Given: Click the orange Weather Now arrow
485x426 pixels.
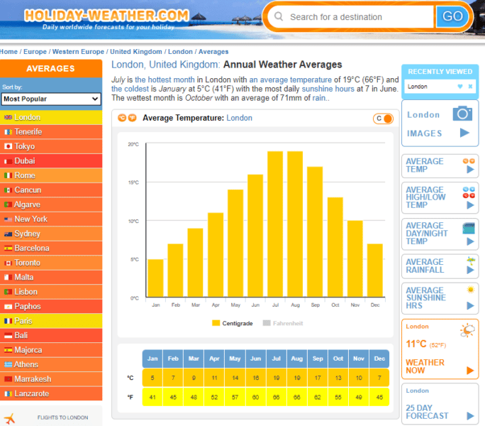Looking at the screenshot, I should 470,371.
